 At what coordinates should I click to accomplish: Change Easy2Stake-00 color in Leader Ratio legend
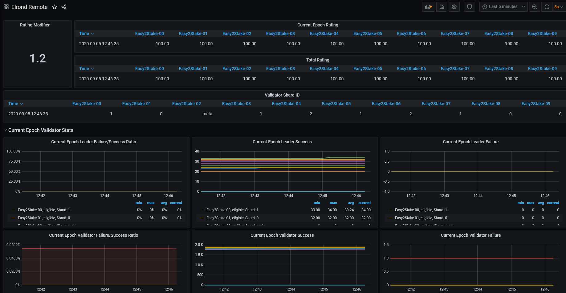pos(13,210)
